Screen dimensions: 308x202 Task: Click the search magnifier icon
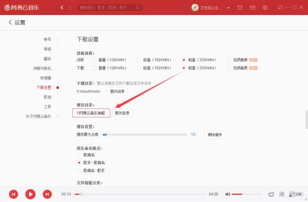coord(138,7)
